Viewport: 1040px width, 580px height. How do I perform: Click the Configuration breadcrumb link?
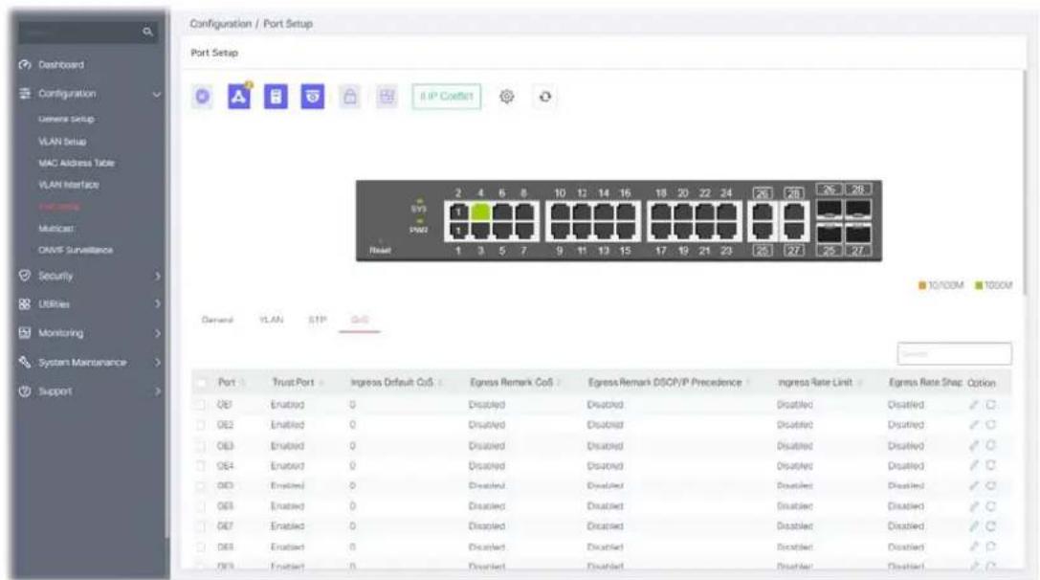220,24
